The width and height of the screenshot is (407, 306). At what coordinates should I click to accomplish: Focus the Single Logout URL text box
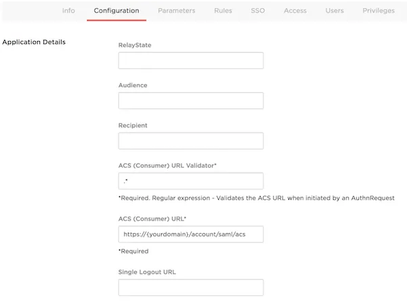[x=190, y=288]
